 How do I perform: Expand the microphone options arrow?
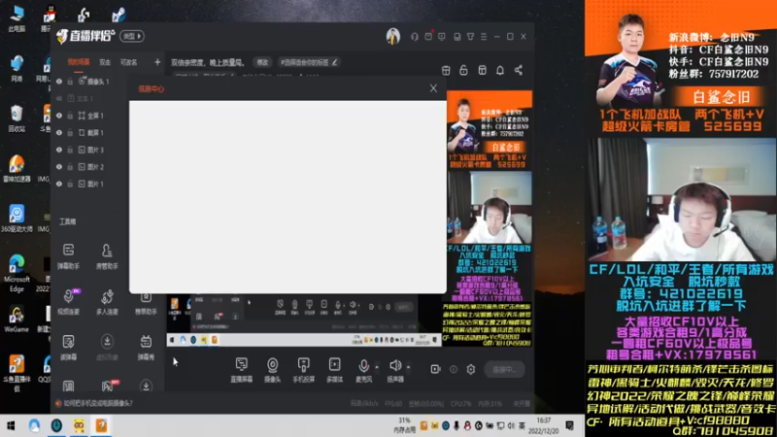pos(377,367)
